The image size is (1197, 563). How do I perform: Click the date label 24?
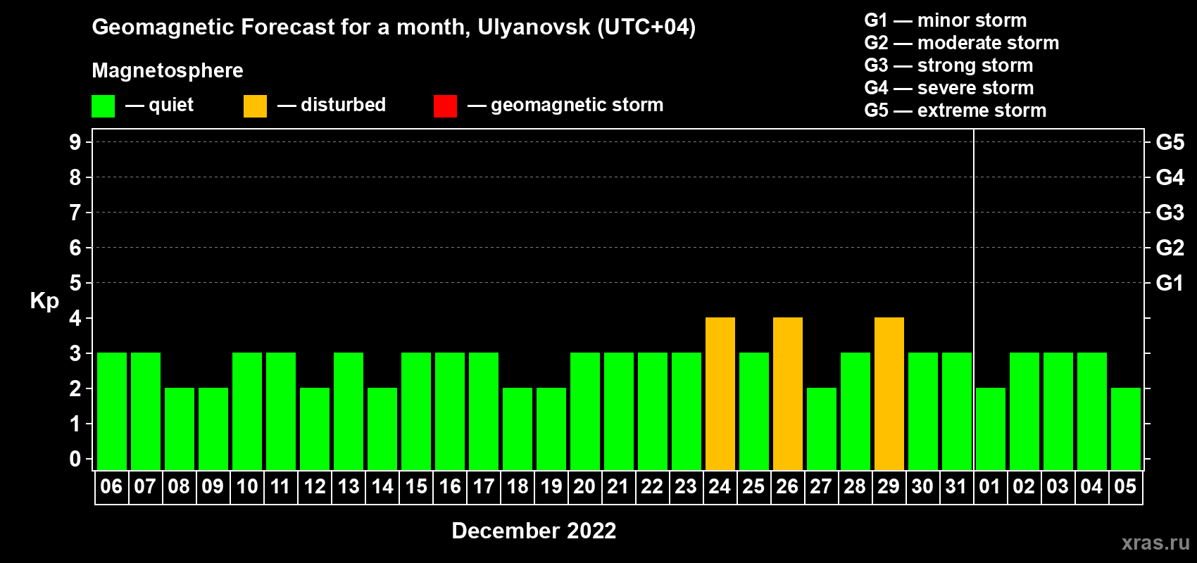pos(720,486)
